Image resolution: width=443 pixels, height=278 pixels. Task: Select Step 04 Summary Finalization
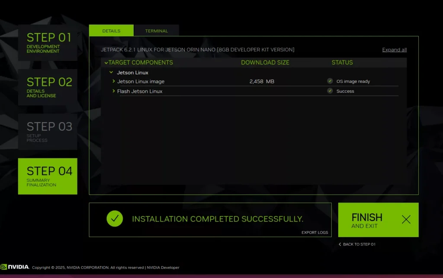tap(48, 176)
